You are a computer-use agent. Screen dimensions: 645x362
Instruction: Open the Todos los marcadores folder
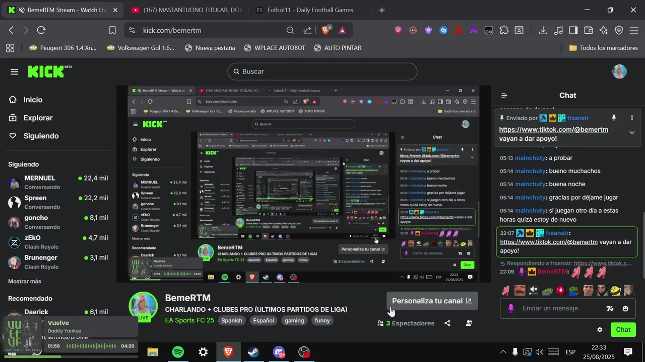click(603, 48)
